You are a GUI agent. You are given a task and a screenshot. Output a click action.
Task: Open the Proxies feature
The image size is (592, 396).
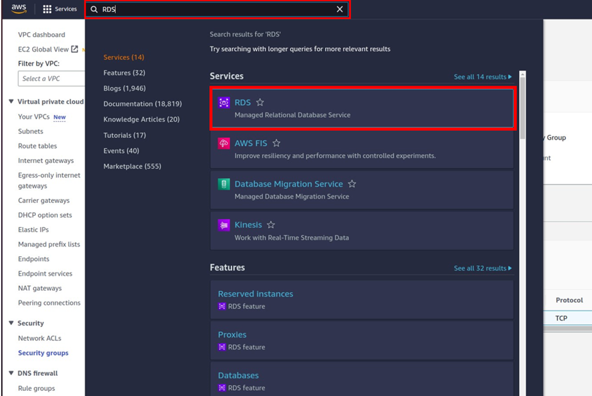tap(232, 334)
